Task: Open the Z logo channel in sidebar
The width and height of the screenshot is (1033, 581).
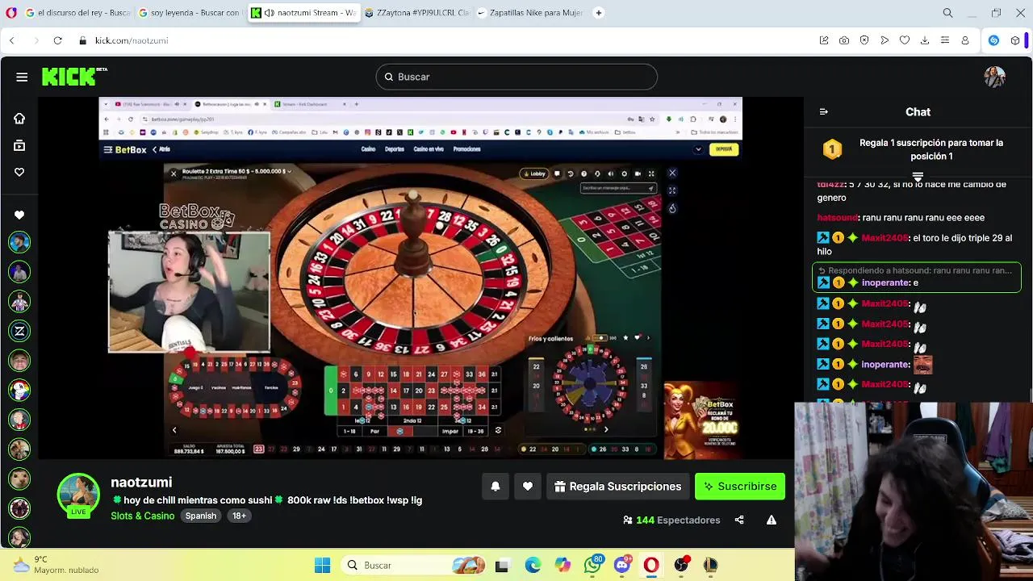Action: [19, 331]
